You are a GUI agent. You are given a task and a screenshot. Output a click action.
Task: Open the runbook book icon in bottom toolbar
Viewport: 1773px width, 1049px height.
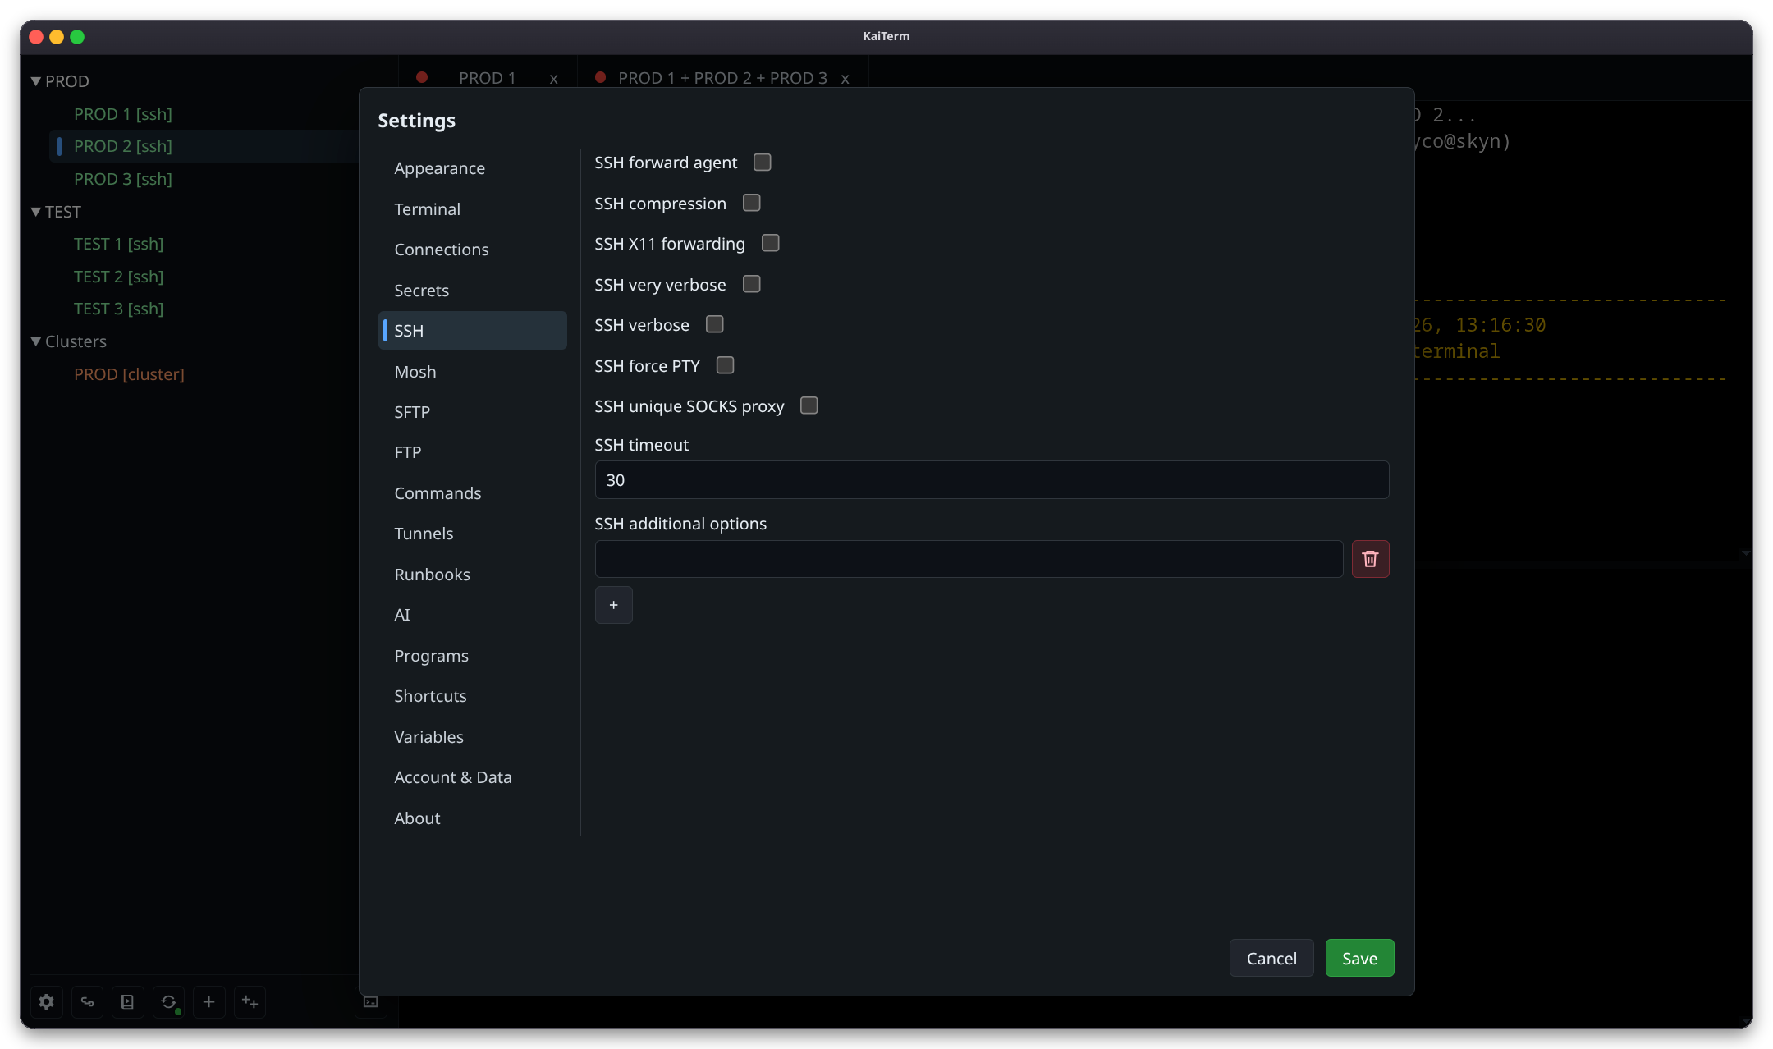pos(127,1001)
